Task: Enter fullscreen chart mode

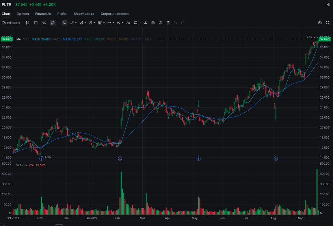Action: point(327,23)
